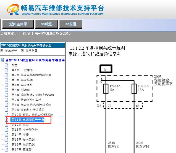Viewport: 176px width, 153px height.
Task: Open 第15章 转向系统
Action: (23, 139)
